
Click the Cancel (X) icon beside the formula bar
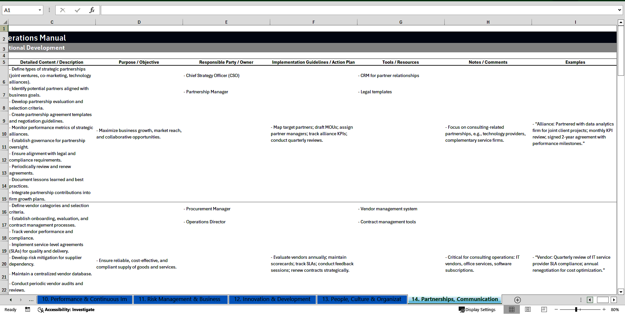62,10
